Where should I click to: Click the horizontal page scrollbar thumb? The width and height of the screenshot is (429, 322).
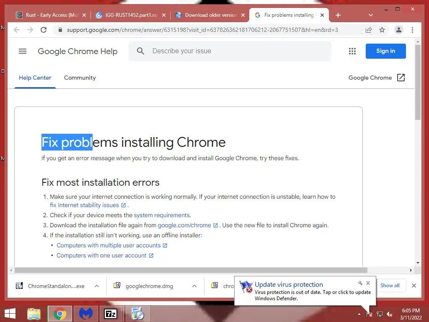(x=191, y=270)
